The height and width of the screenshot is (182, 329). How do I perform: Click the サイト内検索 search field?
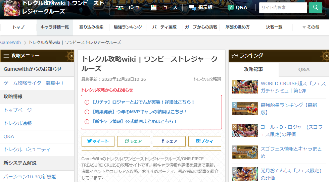point(283,7)
